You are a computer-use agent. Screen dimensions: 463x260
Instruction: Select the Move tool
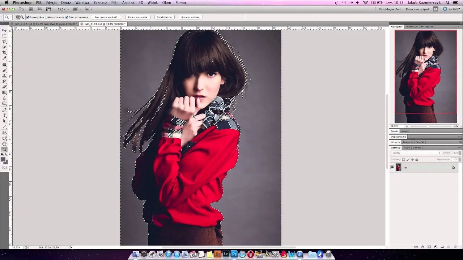[x=4, y=30]
